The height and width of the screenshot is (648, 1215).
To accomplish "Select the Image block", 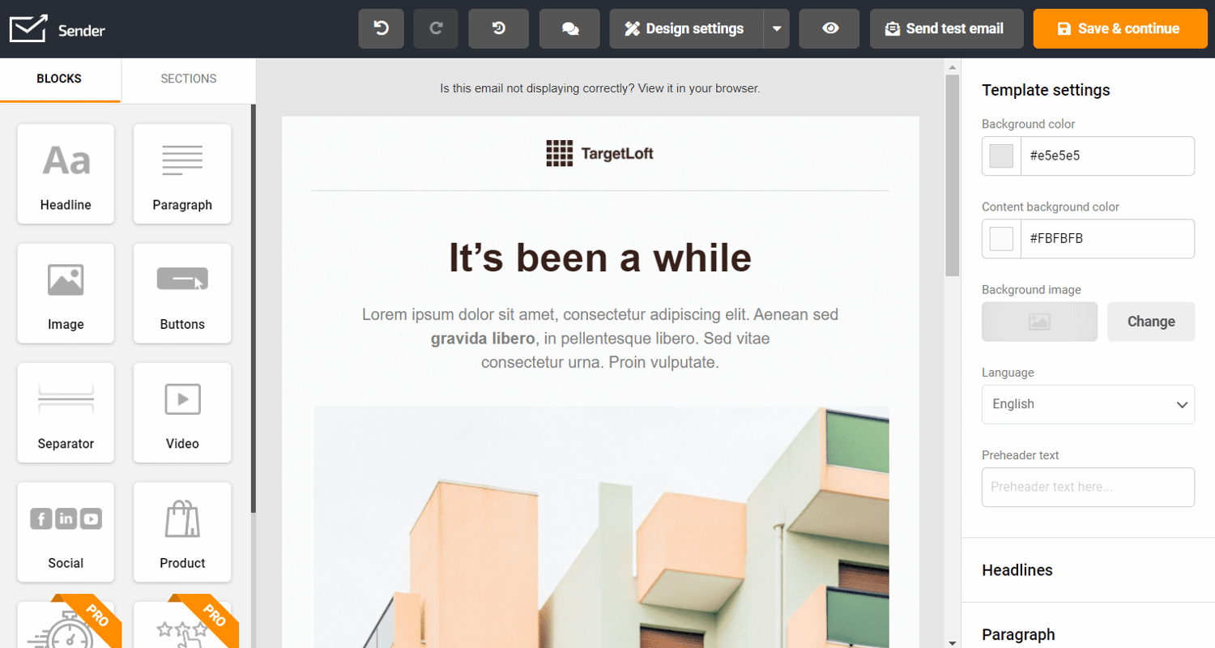I will (x=66, y=293).
